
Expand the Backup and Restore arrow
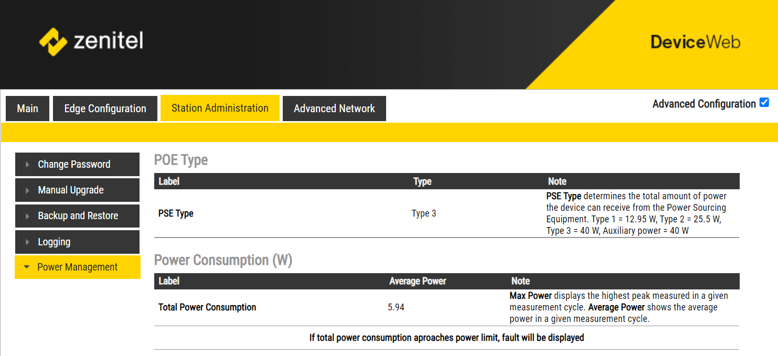tap(28, 216)
